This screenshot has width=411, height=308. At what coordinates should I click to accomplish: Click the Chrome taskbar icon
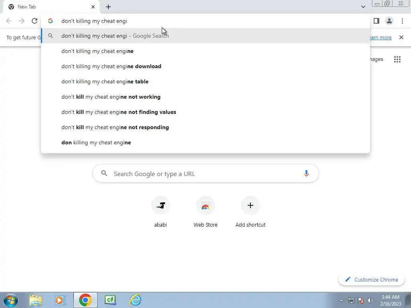coord(85,300)
